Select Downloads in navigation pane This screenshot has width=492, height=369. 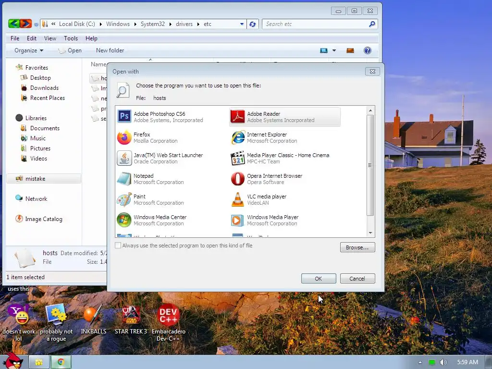point(44,88)
